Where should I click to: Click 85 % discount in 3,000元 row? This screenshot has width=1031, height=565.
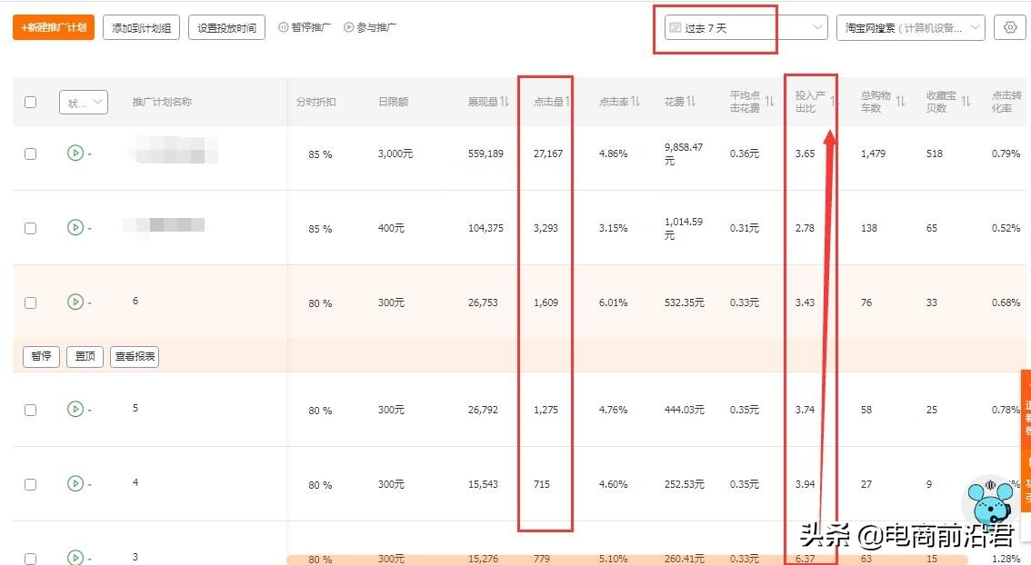[x=320, y=154]
